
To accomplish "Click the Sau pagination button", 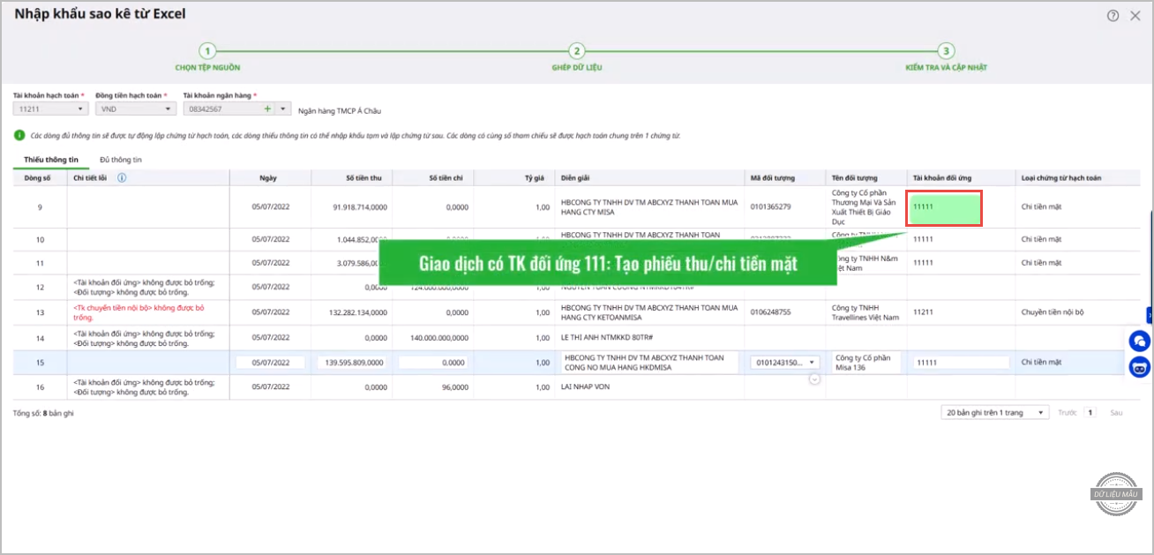I will (x=1116, y=412).
